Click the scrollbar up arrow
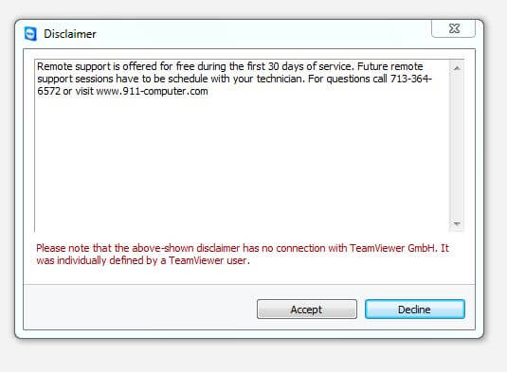Viewport: 507px width, 372px height. click(x=457, y=68)
